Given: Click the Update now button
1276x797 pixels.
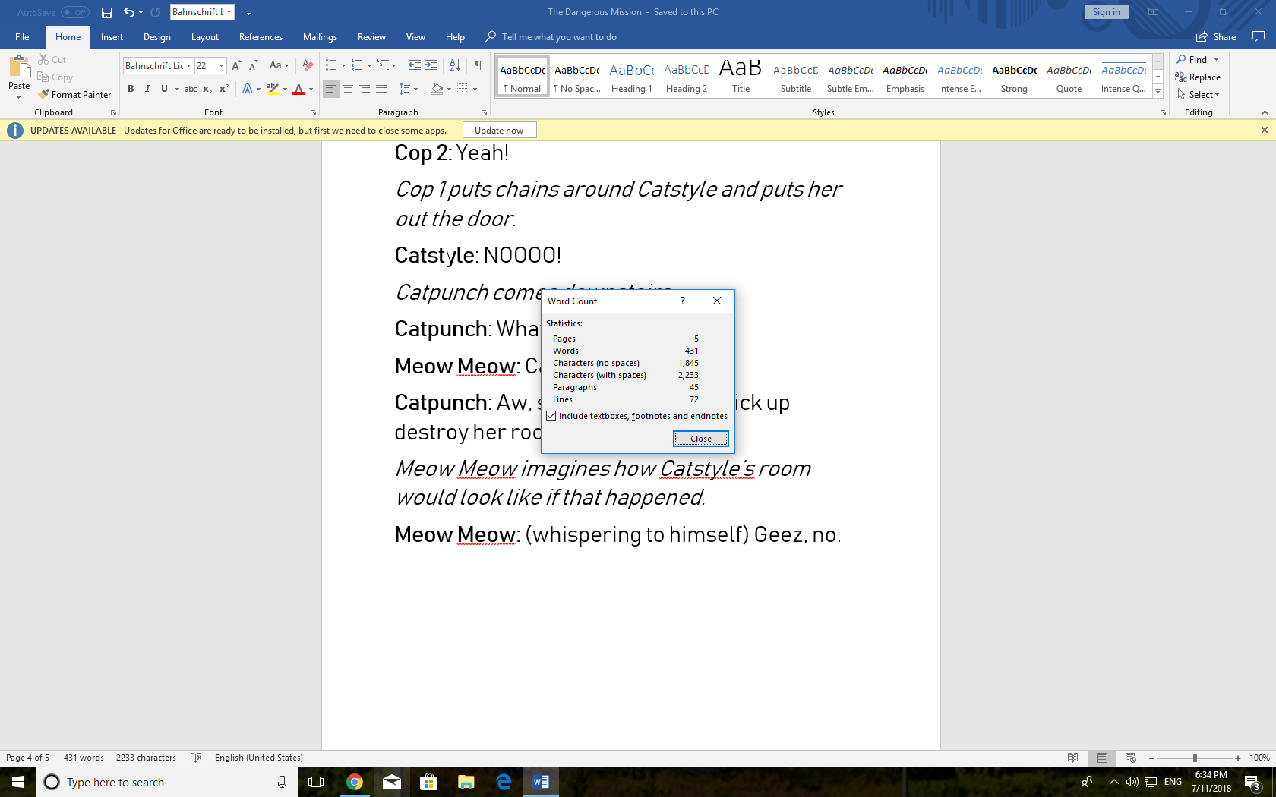Looking at the screenshot, I should click(499, 131).
